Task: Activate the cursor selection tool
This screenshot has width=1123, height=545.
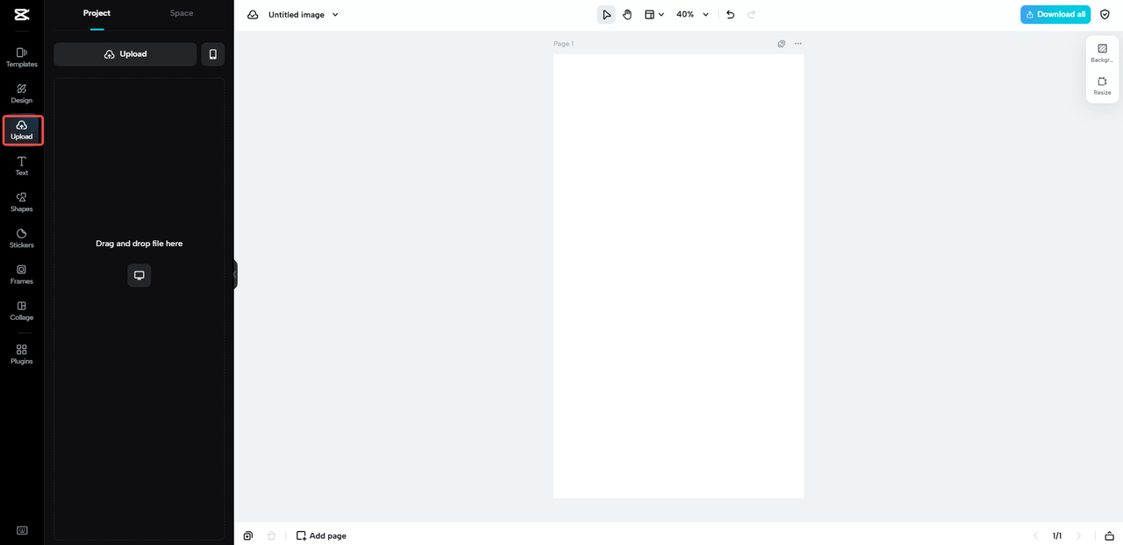Action: point(606,14)
